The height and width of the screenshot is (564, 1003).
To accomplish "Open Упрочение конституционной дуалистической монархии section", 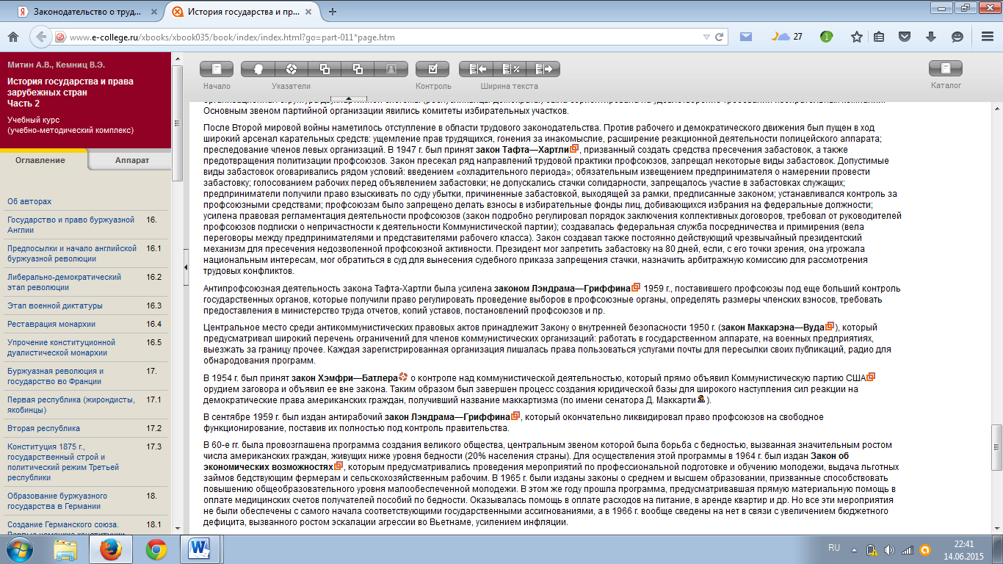I will pyautogui.click(x=61, y=347).
